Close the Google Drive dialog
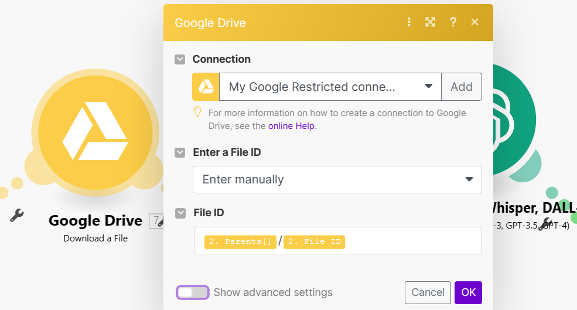Image resolution: width=577 pixels, height=310 pixels. pyautogui.click(x=475, y=22)
